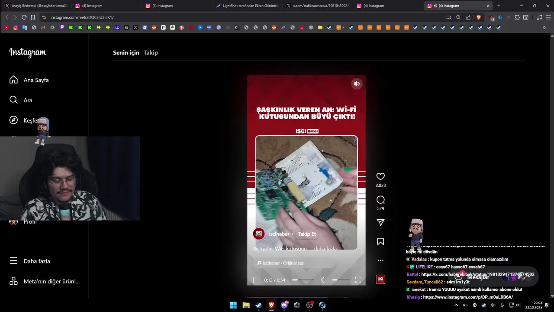The image size is (554, 312).
Task: Open the audio thumbnail below the reel actions
Action: [x=380, y=279]
